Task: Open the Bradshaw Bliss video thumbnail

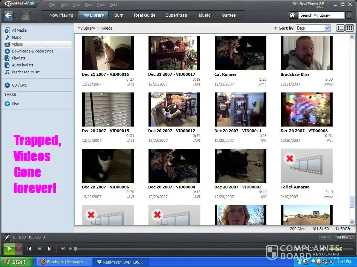Action: [306, 53]
